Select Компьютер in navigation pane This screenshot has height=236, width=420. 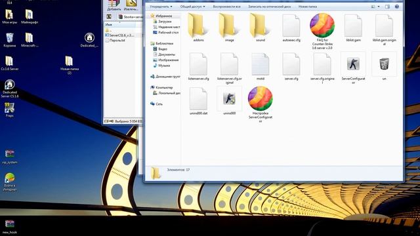161,87
